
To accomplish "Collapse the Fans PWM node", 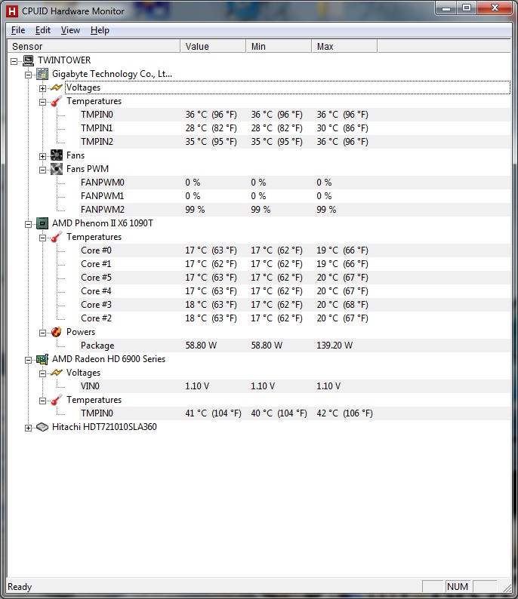I will coord(42,170).
